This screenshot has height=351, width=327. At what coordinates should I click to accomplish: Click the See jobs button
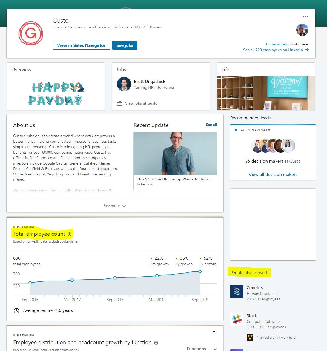pos(125,45)
